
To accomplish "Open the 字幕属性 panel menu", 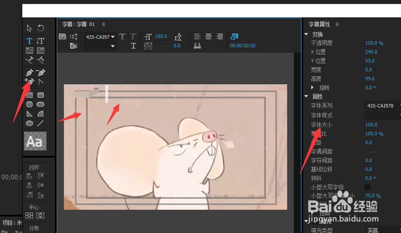I will (337, 24).
